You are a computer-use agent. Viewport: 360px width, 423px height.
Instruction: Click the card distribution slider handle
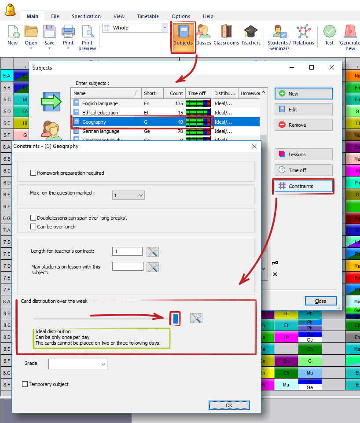[176, 319]
